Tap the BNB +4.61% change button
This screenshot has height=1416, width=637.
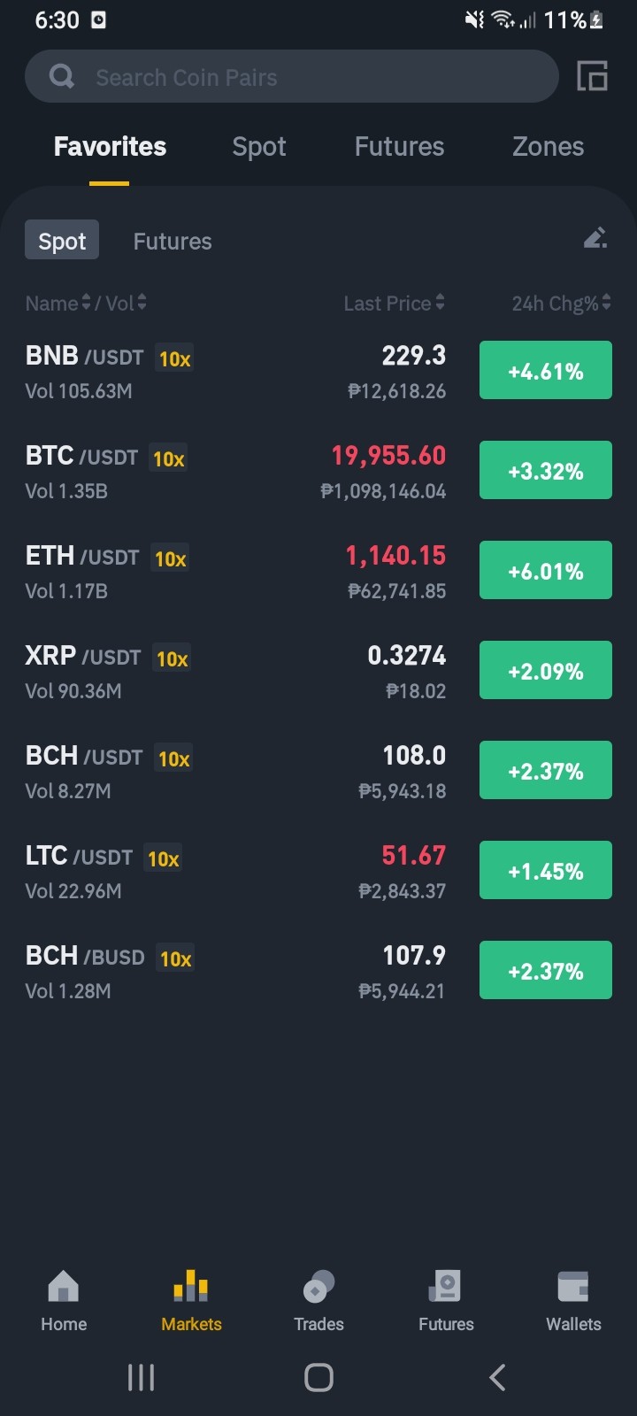click(546, 370)
